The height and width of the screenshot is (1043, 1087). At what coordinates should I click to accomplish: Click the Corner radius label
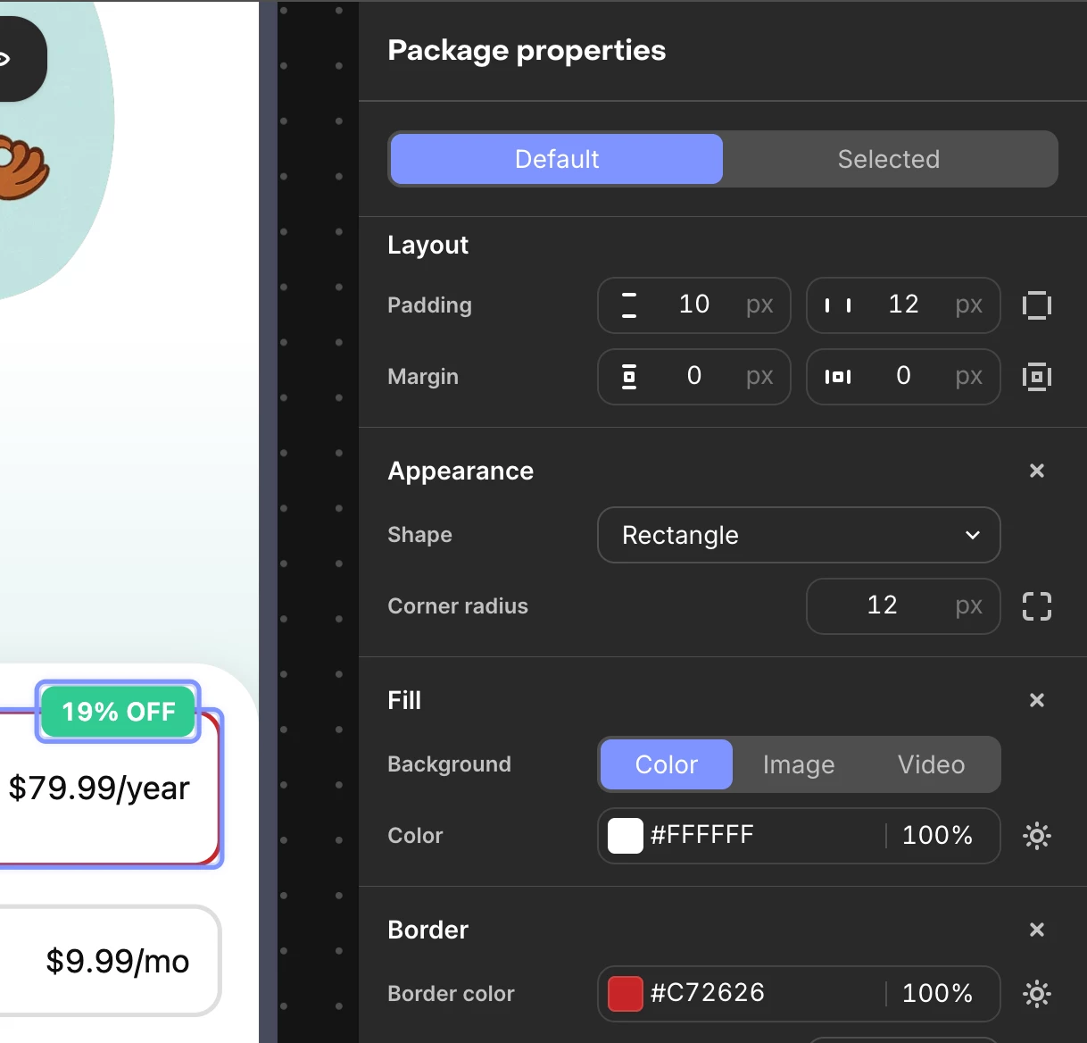[x=458, y=606]
